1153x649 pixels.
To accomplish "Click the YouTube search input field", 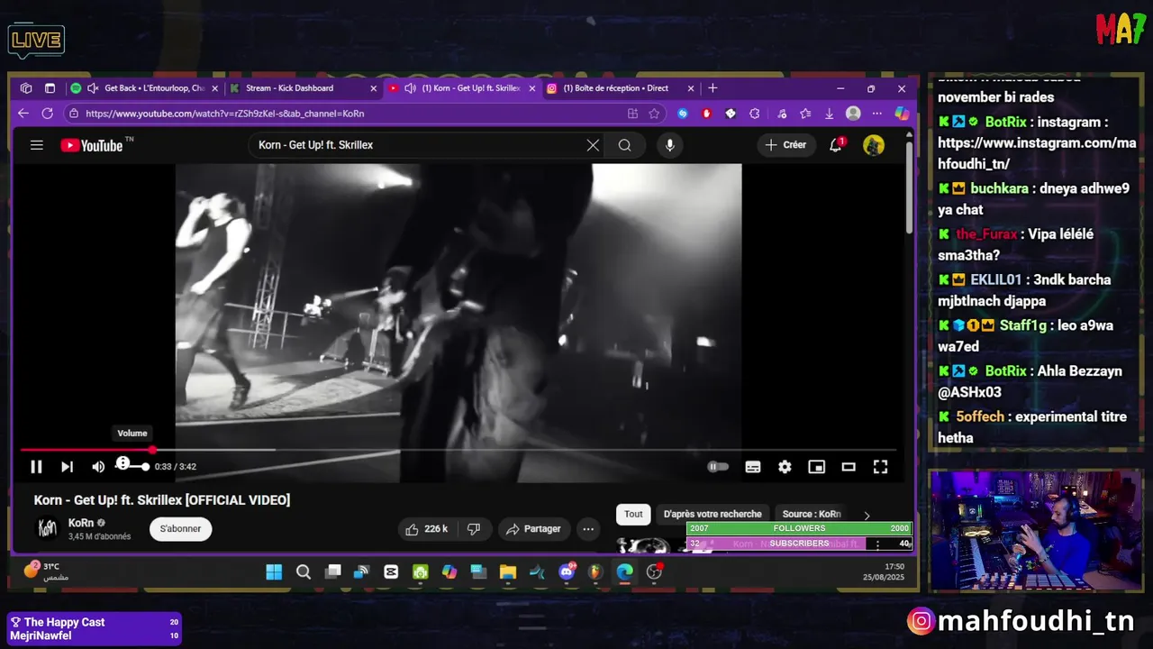I will tap(414, 145).
